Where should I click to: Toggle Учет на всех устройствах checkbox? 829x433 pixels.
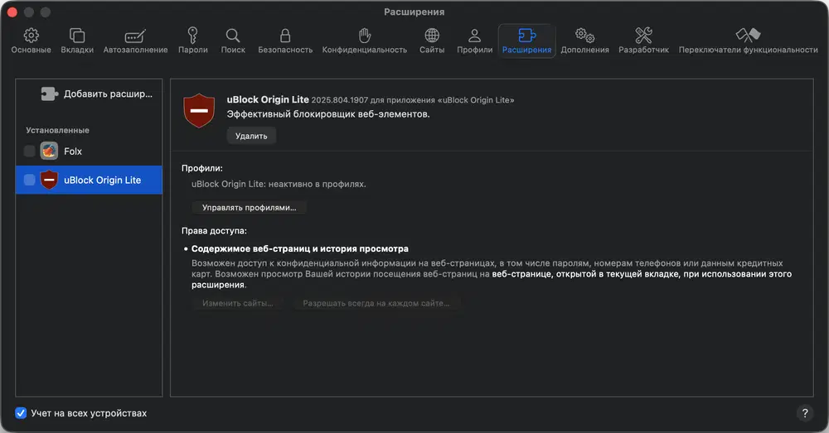click(x=21, y=413)
